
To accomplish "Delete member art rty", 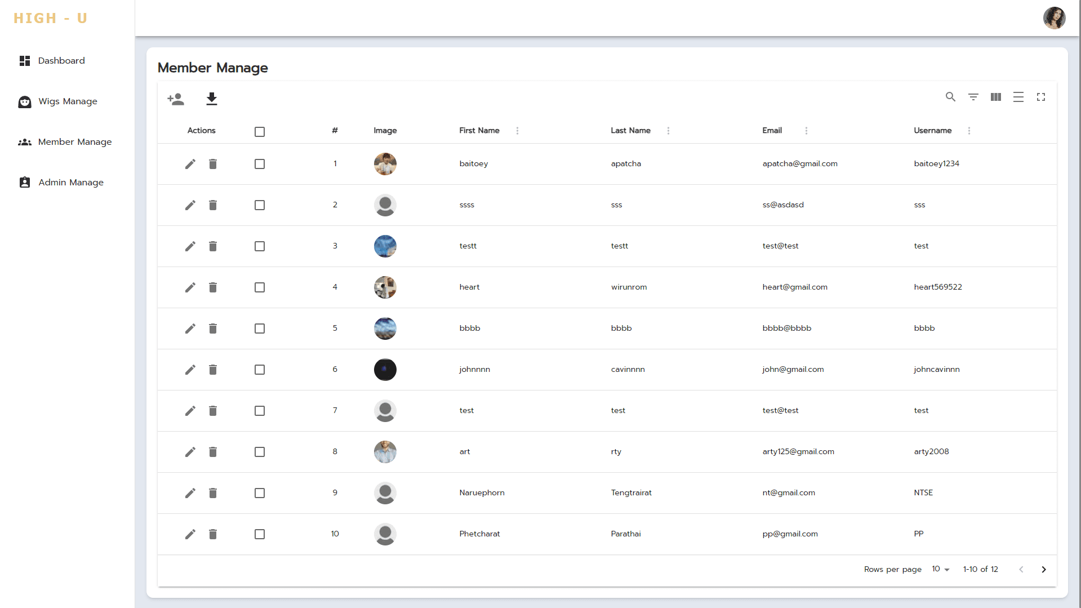I will pyautogui.click(x=213, y=452).
